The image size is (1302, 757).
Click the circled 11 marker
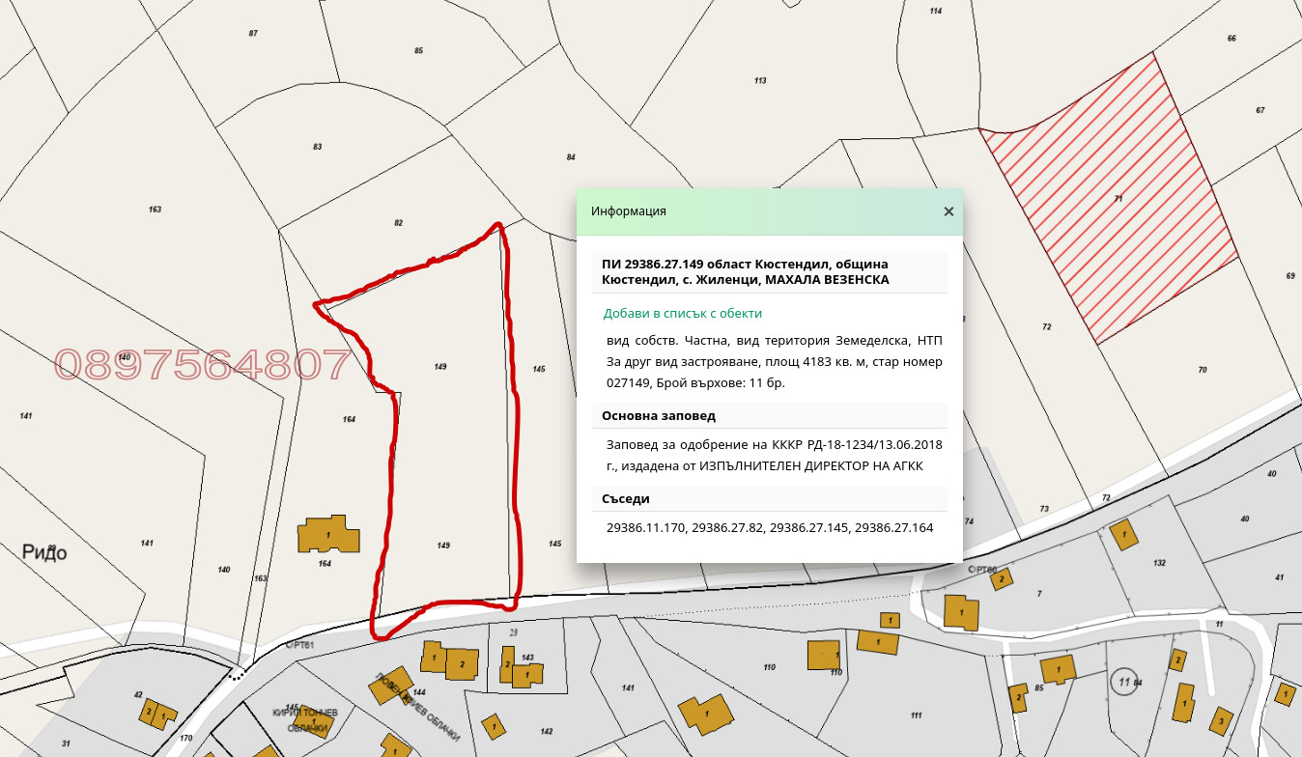pyautogui.click(x=1124, y=682)
